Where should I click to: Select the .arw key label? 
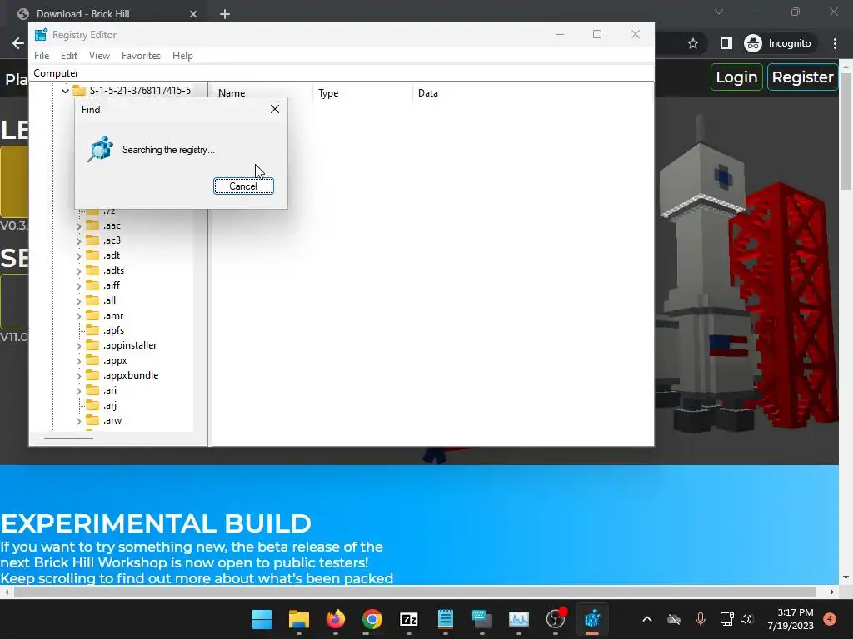(112, 420)
